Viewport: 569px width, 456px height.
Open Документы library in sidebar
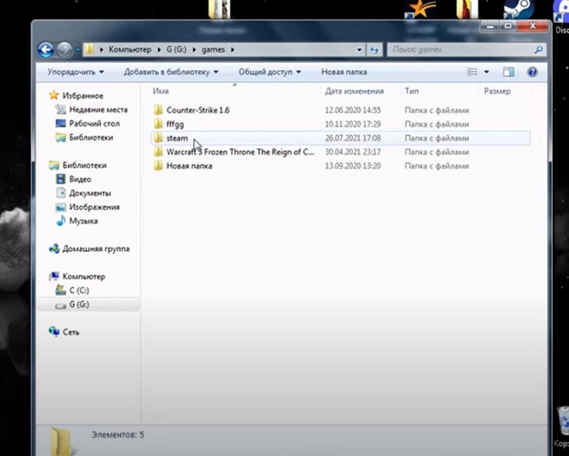[90, 193]
